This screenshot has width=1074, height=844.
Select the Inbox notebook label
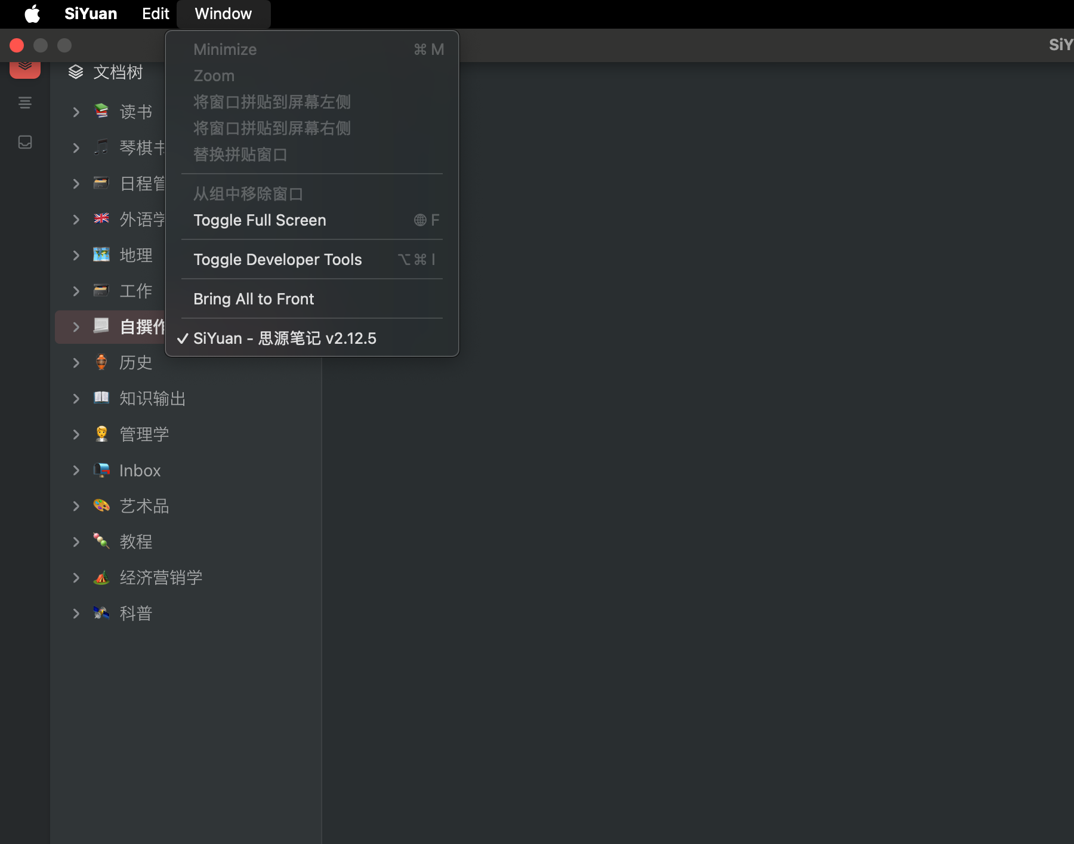pyautogui.click(x=140, y=470)
